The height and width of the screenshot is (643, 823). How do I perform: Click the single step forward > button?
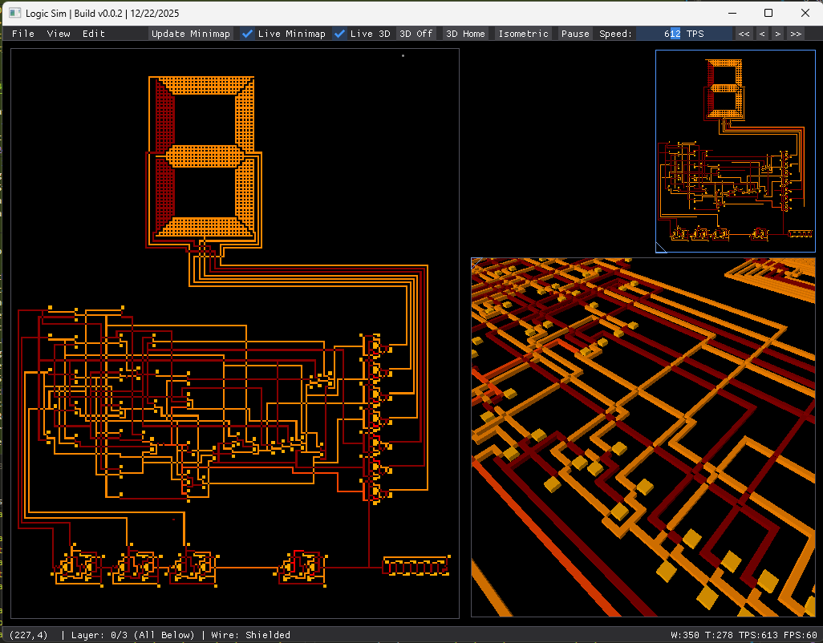click(777, 34)
